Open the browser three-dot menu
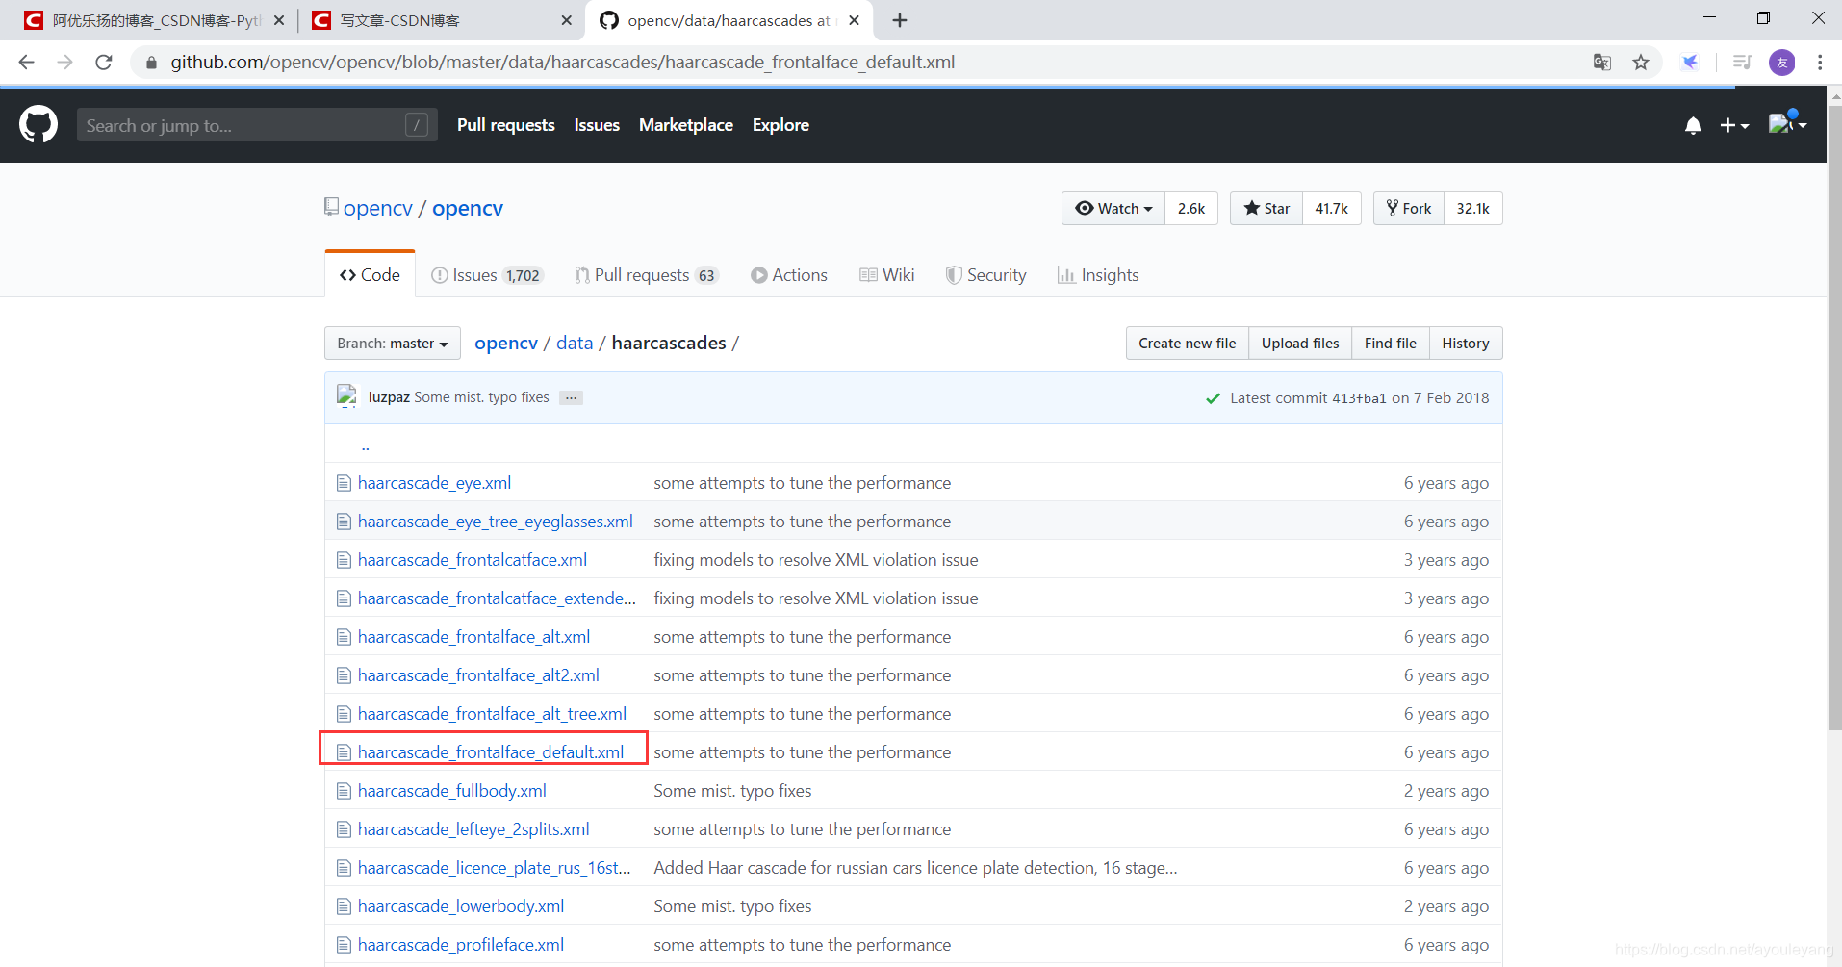 [x=1820, y=63]
